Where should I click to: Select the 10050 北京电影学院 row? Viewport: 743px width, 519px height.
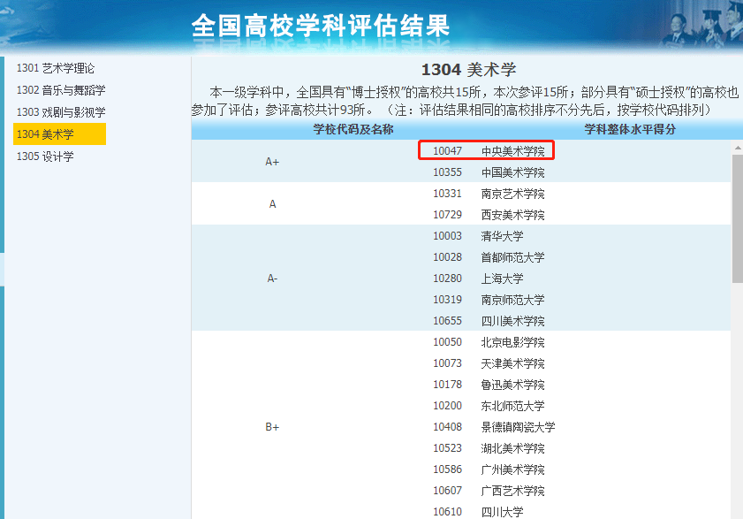pyautogui.click(x=489, y=342)
